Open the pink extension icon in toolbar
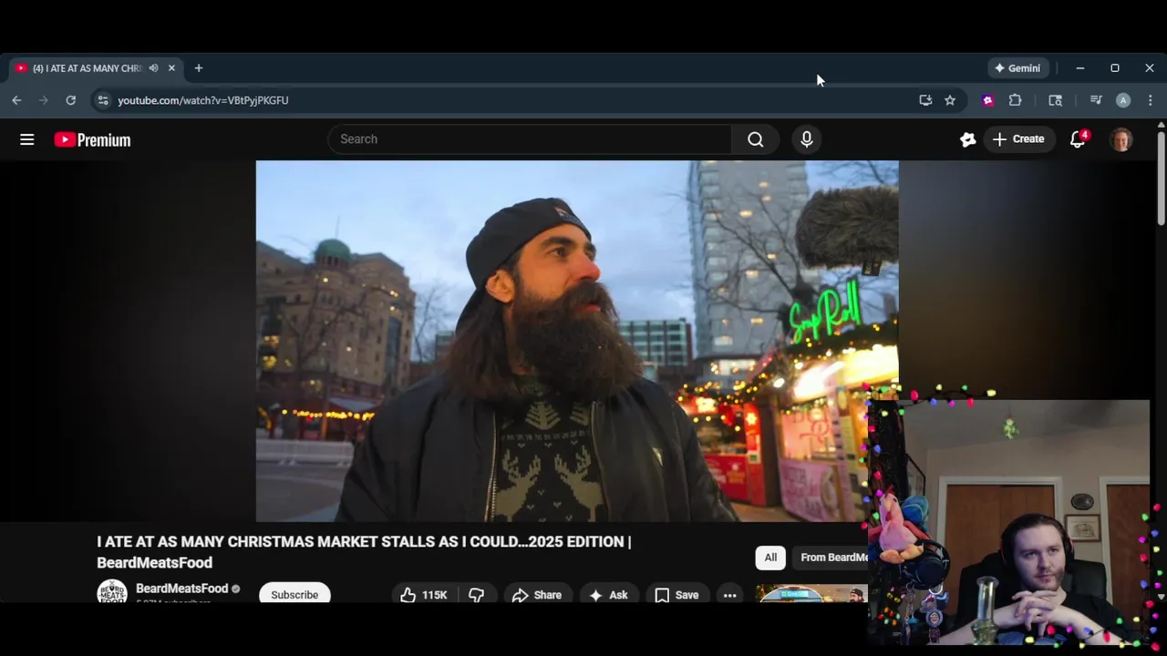The width and height of the screenshot is (1167, 656). pos(987,100)
